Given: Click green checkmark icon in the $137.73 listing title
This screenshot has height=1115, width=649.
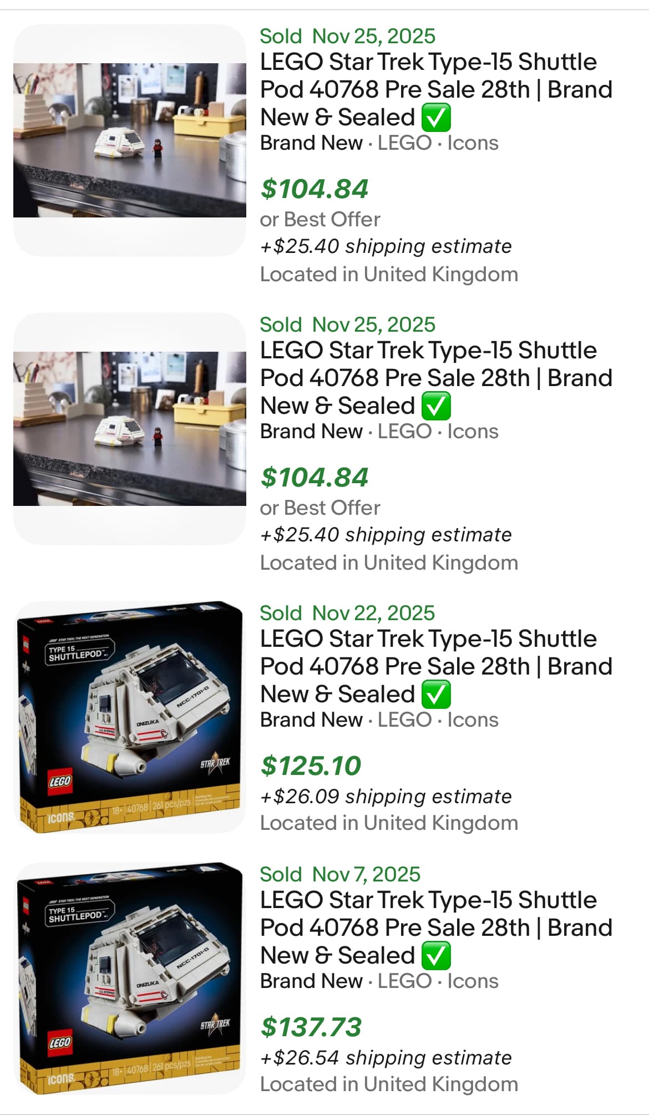Looking at the screenshot, I should (x=436, y=956).
